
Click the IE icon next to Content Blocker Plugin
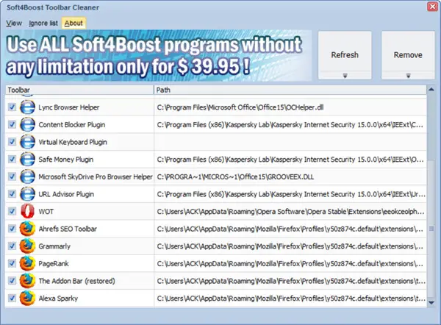pos(28,125)
